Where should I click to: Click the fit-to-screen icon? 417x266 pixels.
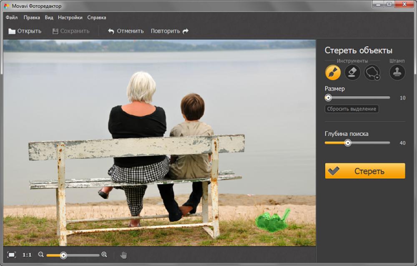point(12,255)
